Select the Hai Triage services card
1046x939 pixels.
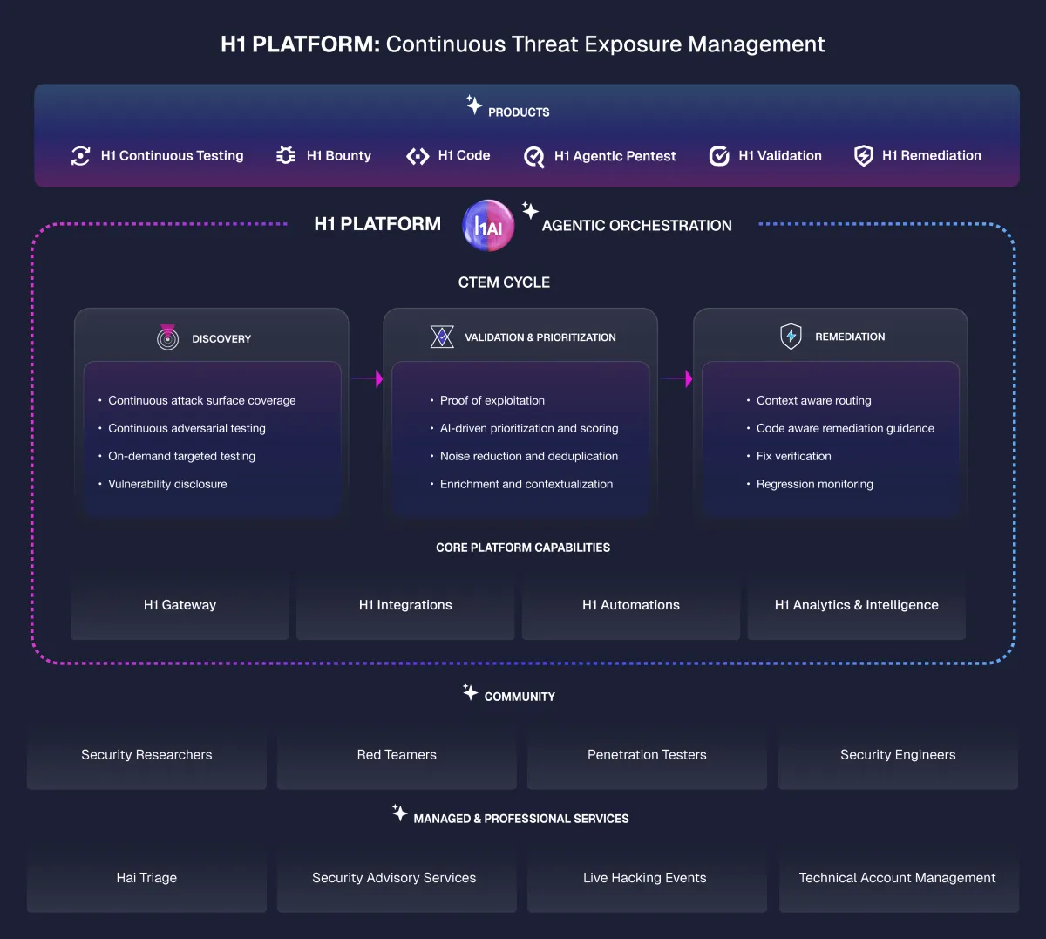click(x=146, y=878)
